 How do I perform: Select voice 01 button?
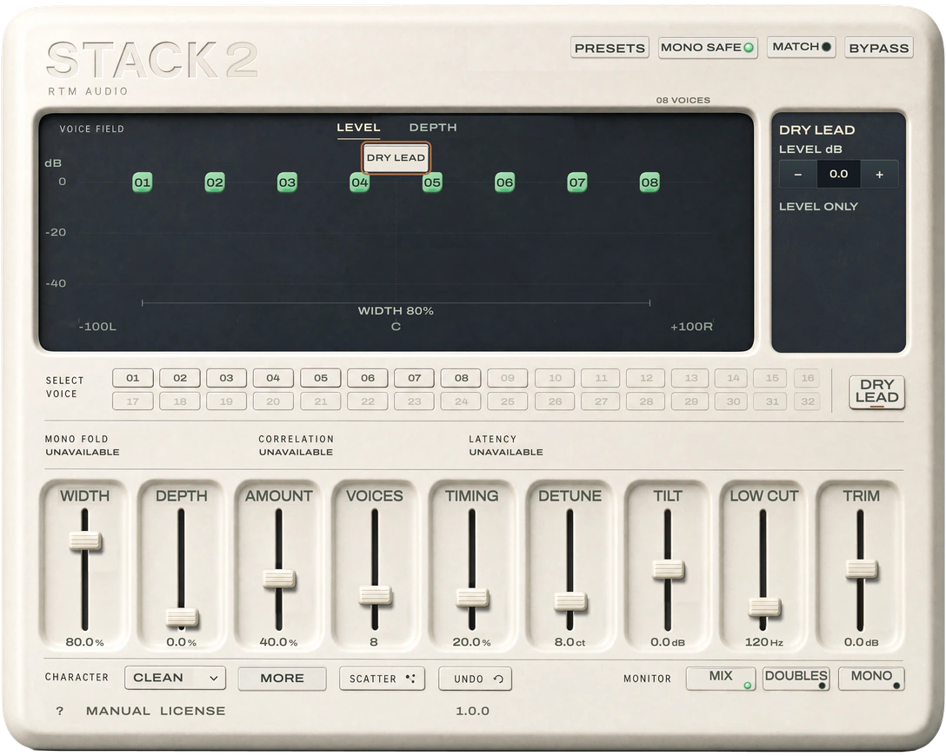click(x=133, y=378)
